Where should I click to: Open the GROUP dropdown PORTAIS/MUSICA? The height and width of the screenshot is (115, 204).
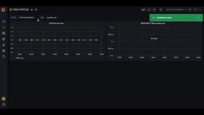27,18
